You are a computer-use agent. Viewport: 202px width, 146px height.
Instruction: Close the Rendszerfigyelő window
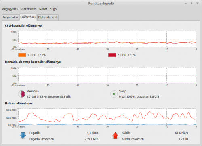point(198,3)
